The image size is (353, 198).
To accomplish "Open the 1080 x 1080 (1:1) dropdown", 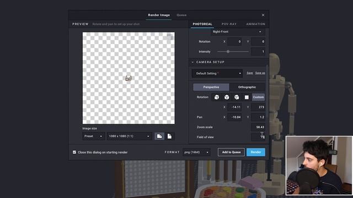I will (129, 136).
